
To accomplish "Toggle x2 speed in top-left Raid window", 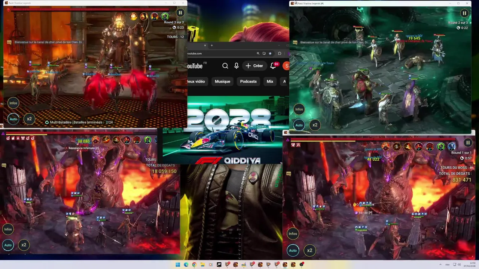I will tap(29, 119).
